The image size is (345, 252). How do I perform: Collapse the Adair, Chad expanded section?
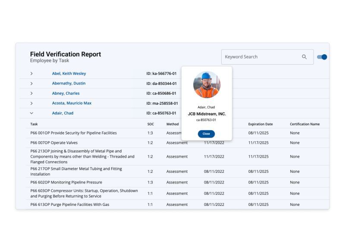[x=31, y=113]
